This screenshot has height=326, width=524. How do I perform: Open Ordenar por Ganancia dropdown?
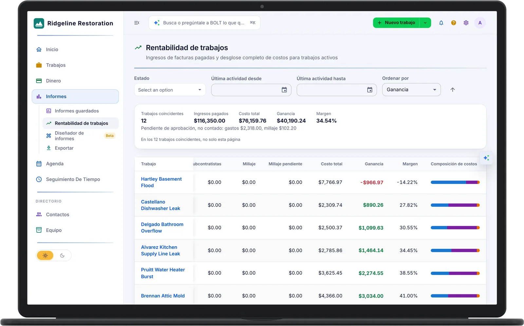411,90
